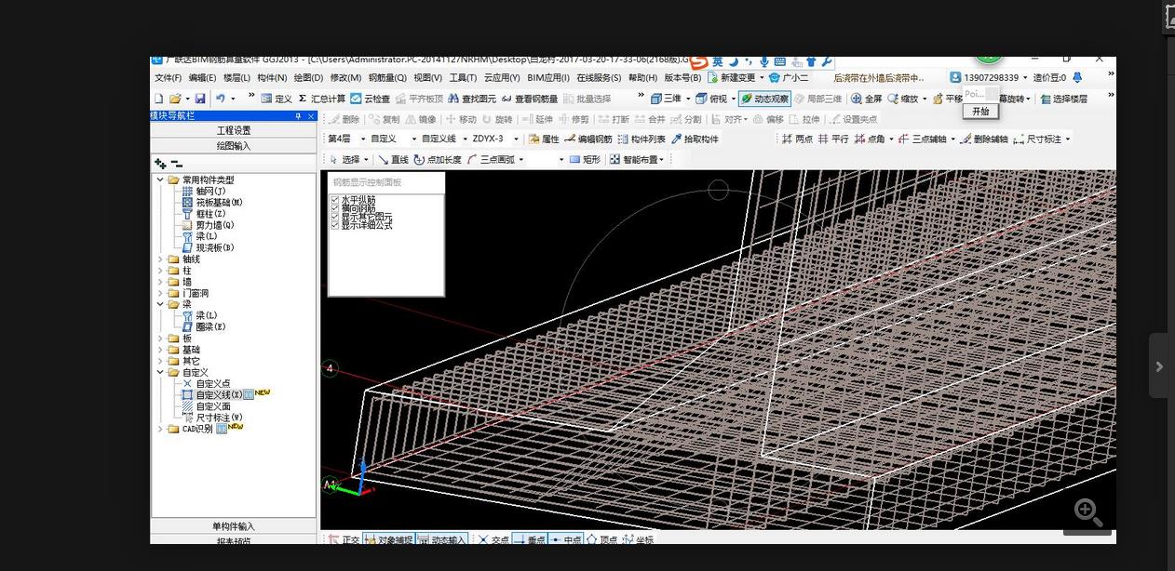This screenshot has width=1175, height=571.
Task: Open the 工具(T) menu
Action: tap(463, 78)
